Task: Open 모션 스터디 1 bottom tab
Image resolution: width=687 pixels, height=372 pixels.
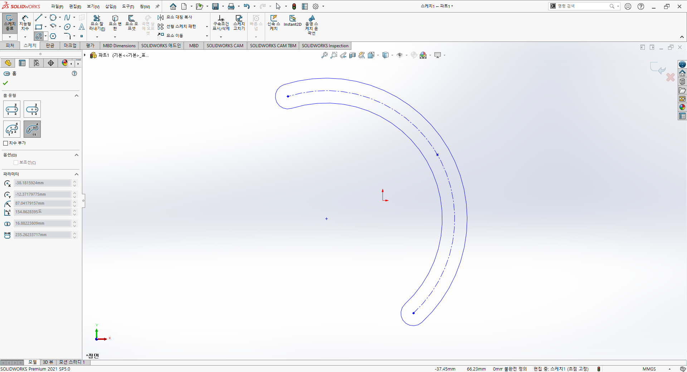Action: pos(72,362)
